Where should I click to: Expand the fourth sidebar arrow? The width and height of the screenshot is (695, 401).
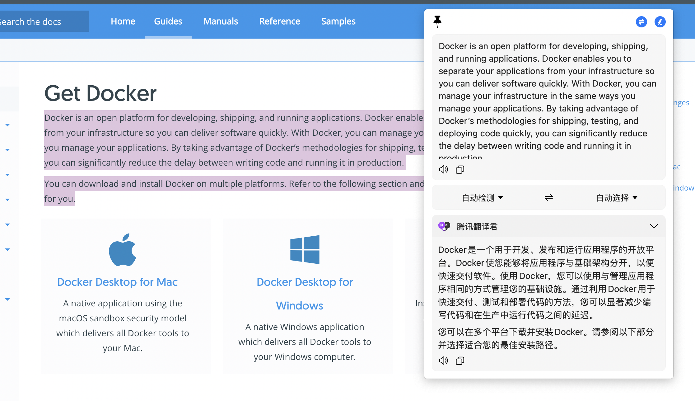[x=7, y=200]
